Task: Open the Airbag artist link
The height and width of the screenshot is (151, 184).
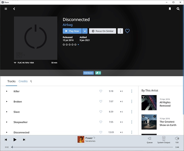Action: [x=68, y=25]
